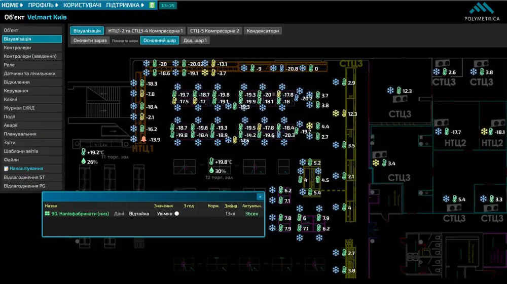Screen dimensions: 507x284
Task: Click the thermometer icon showing 5.2
Action: (x=310, y=163)
